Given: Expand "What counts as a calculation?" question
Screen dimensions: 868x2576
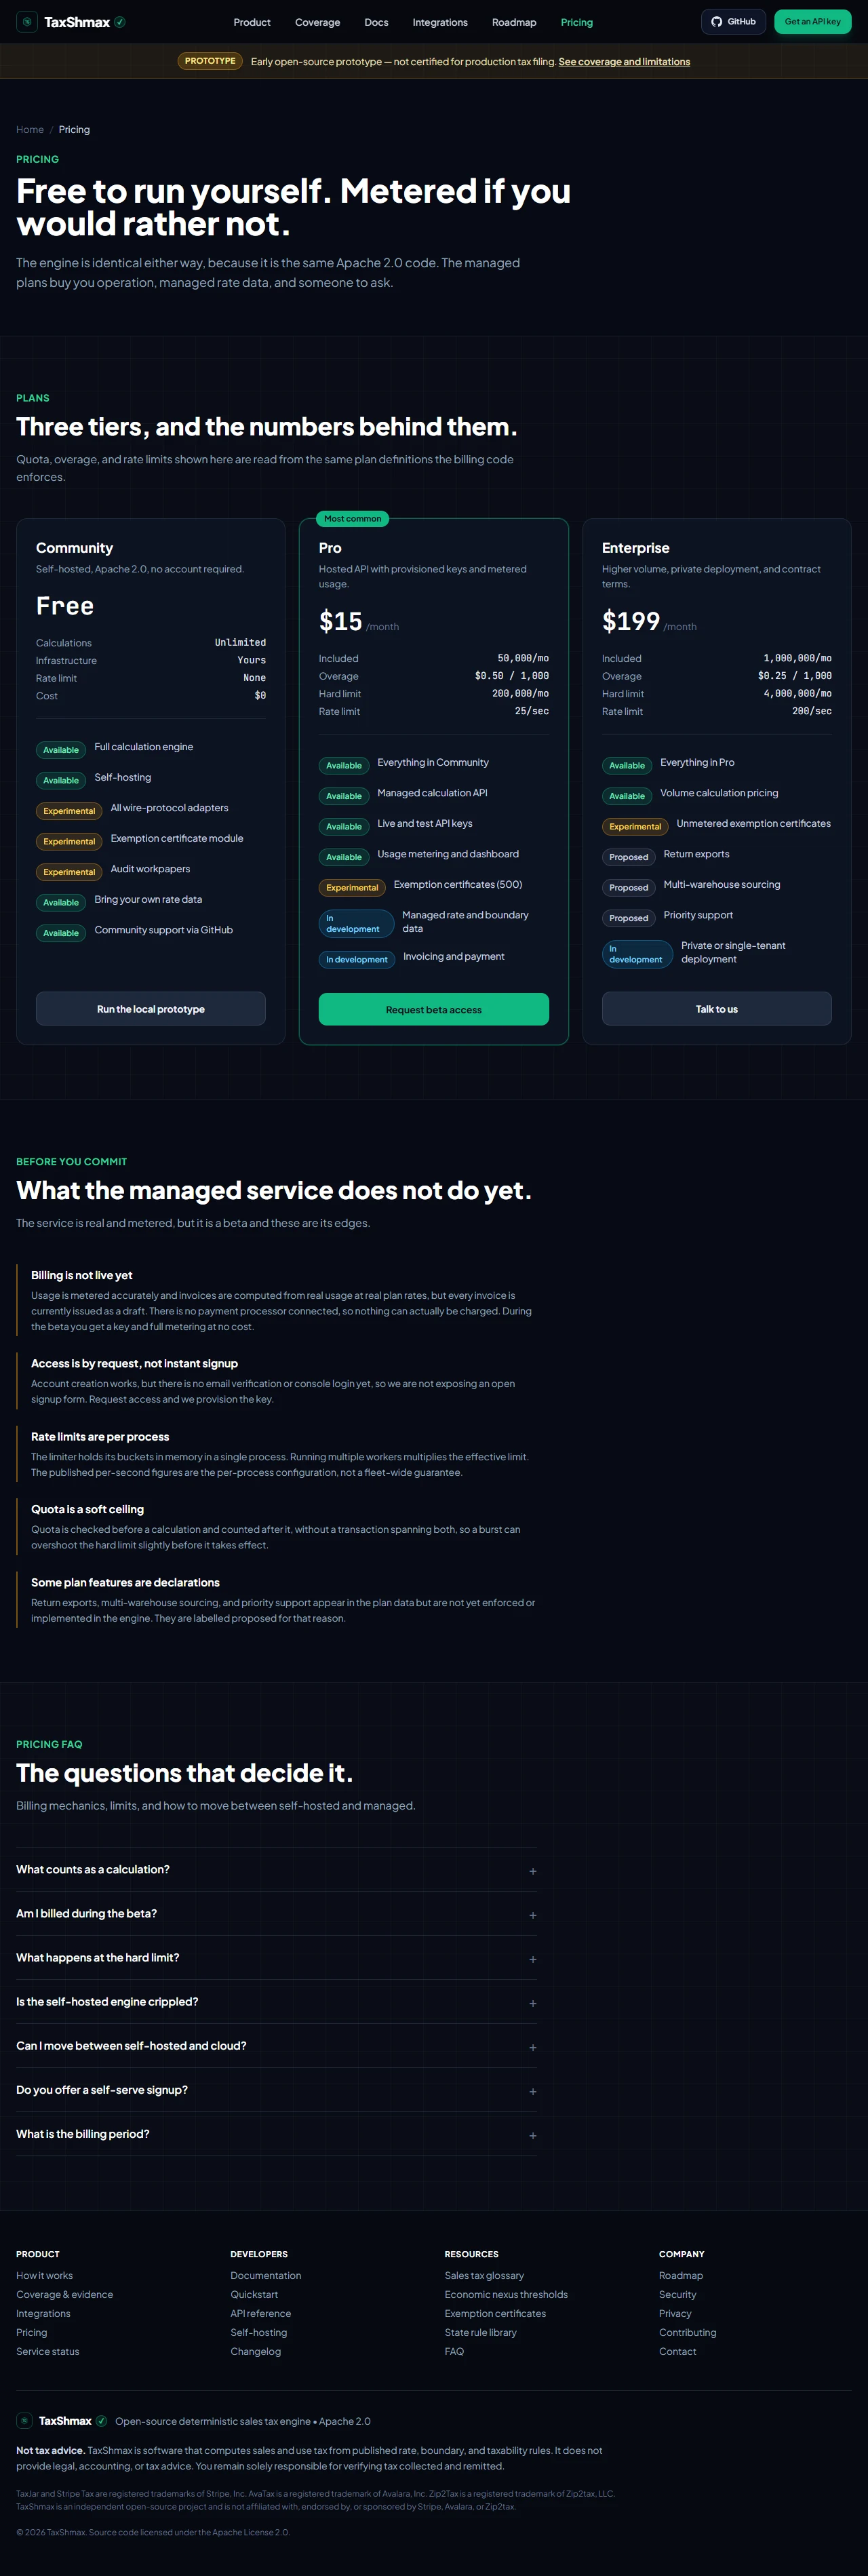Looking at the screenshot, I should point(276,1869).
